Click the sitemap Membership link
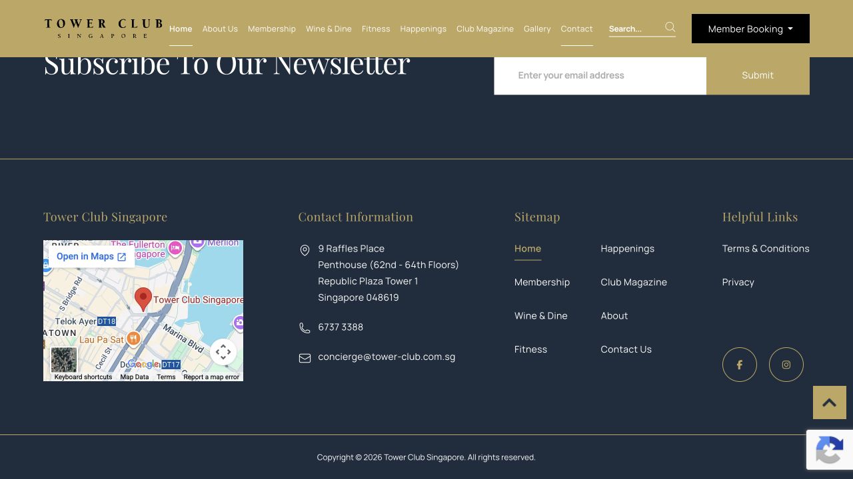Viewport: 853px width, 479px height. pyautogui.click(x=542, y=282)
